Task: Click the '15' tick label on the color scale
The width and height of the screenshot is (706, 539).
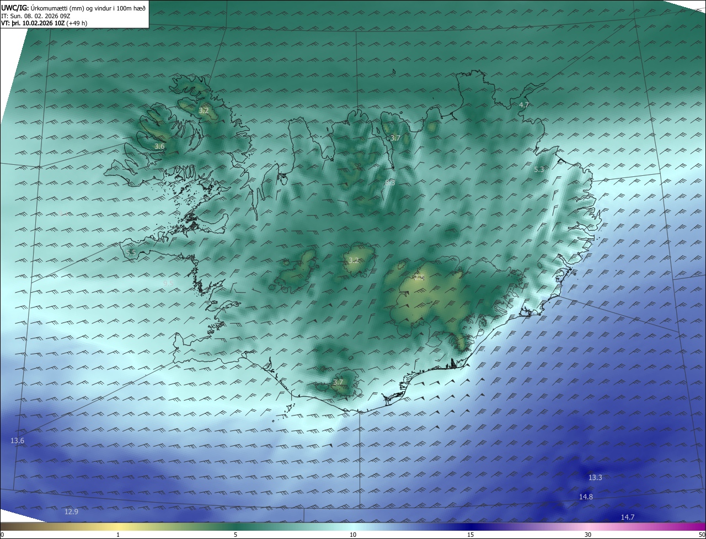Action: coord(470,535)
